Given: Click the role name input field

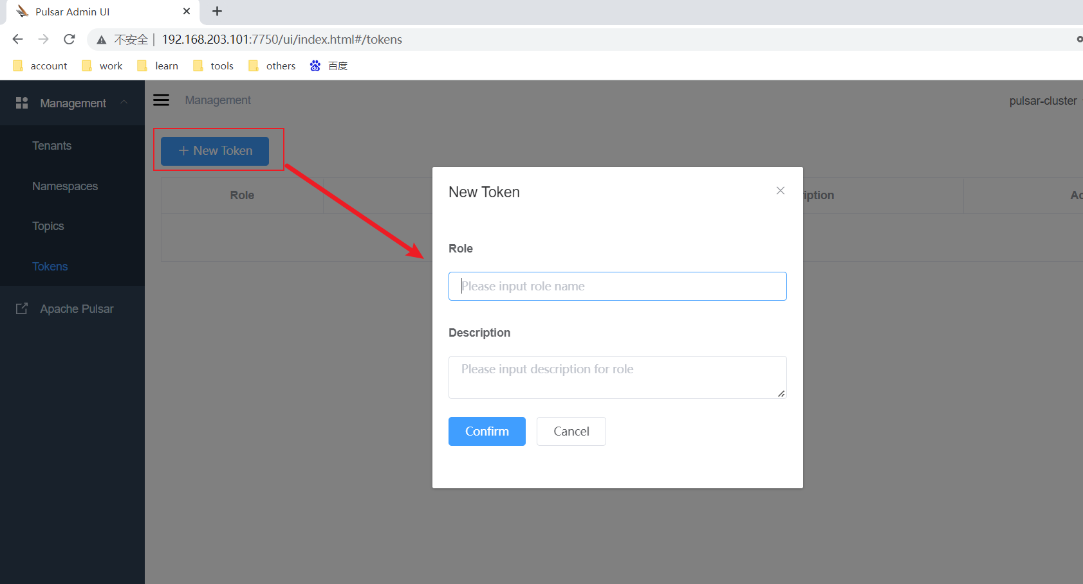Looking at the screenshot, I should click(x=616, y=286).
